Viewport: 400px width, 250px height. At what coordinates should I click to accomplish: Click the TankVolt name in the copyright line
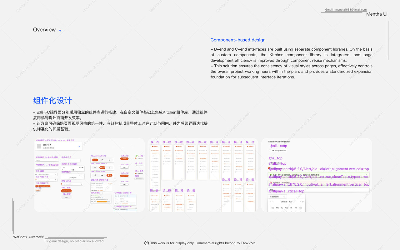pyautogui.click(x=248, y=243)
